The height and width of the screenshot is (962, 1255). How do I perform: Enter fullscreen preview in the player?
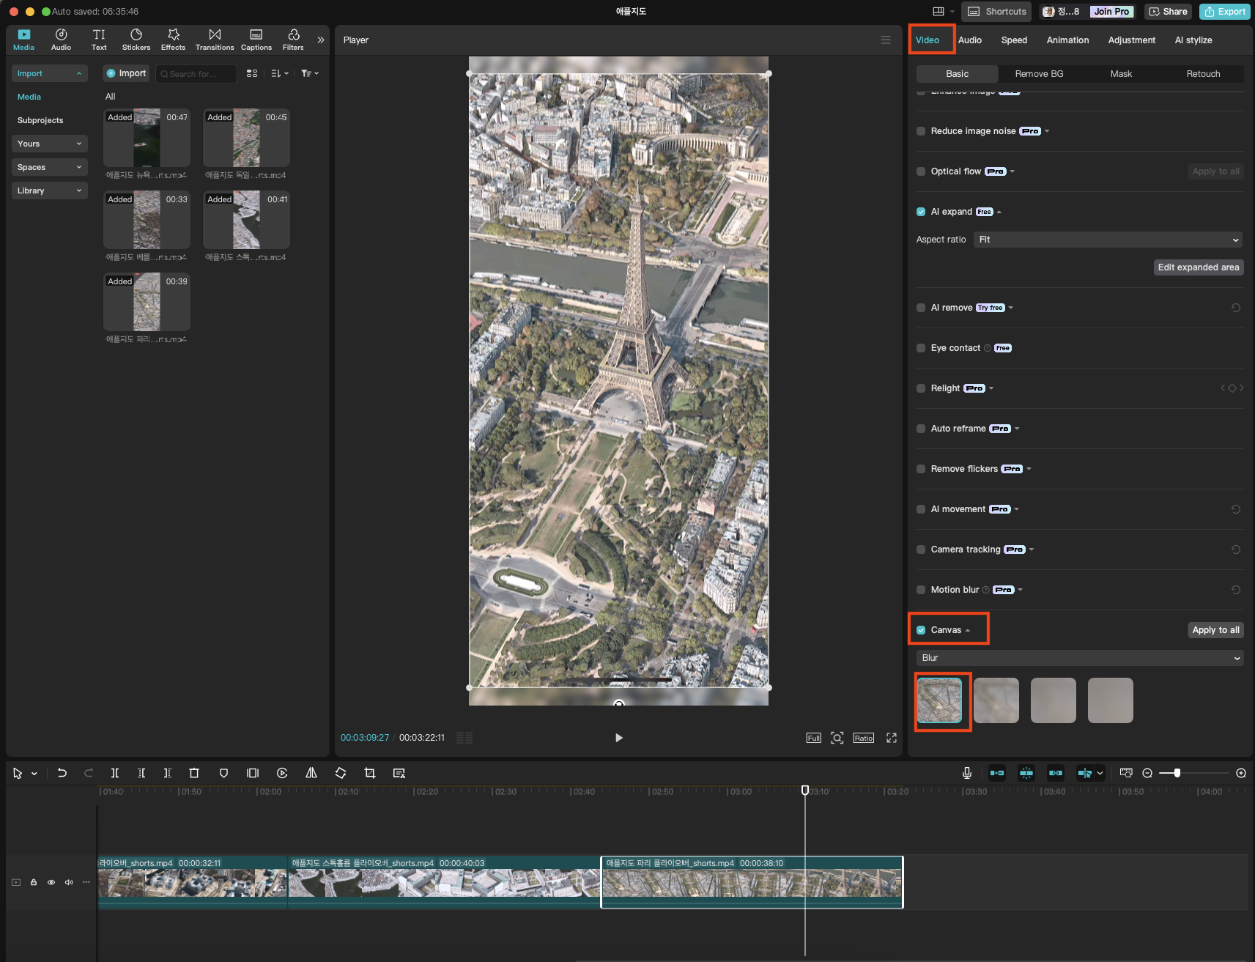click(892, 738)
